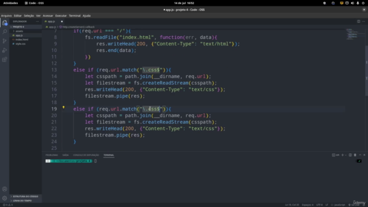Open editor More Actions ellipsis
Image resolution: width=368 pixels, height=207 pixels.
pyautogui.click(x=363, y=21)
